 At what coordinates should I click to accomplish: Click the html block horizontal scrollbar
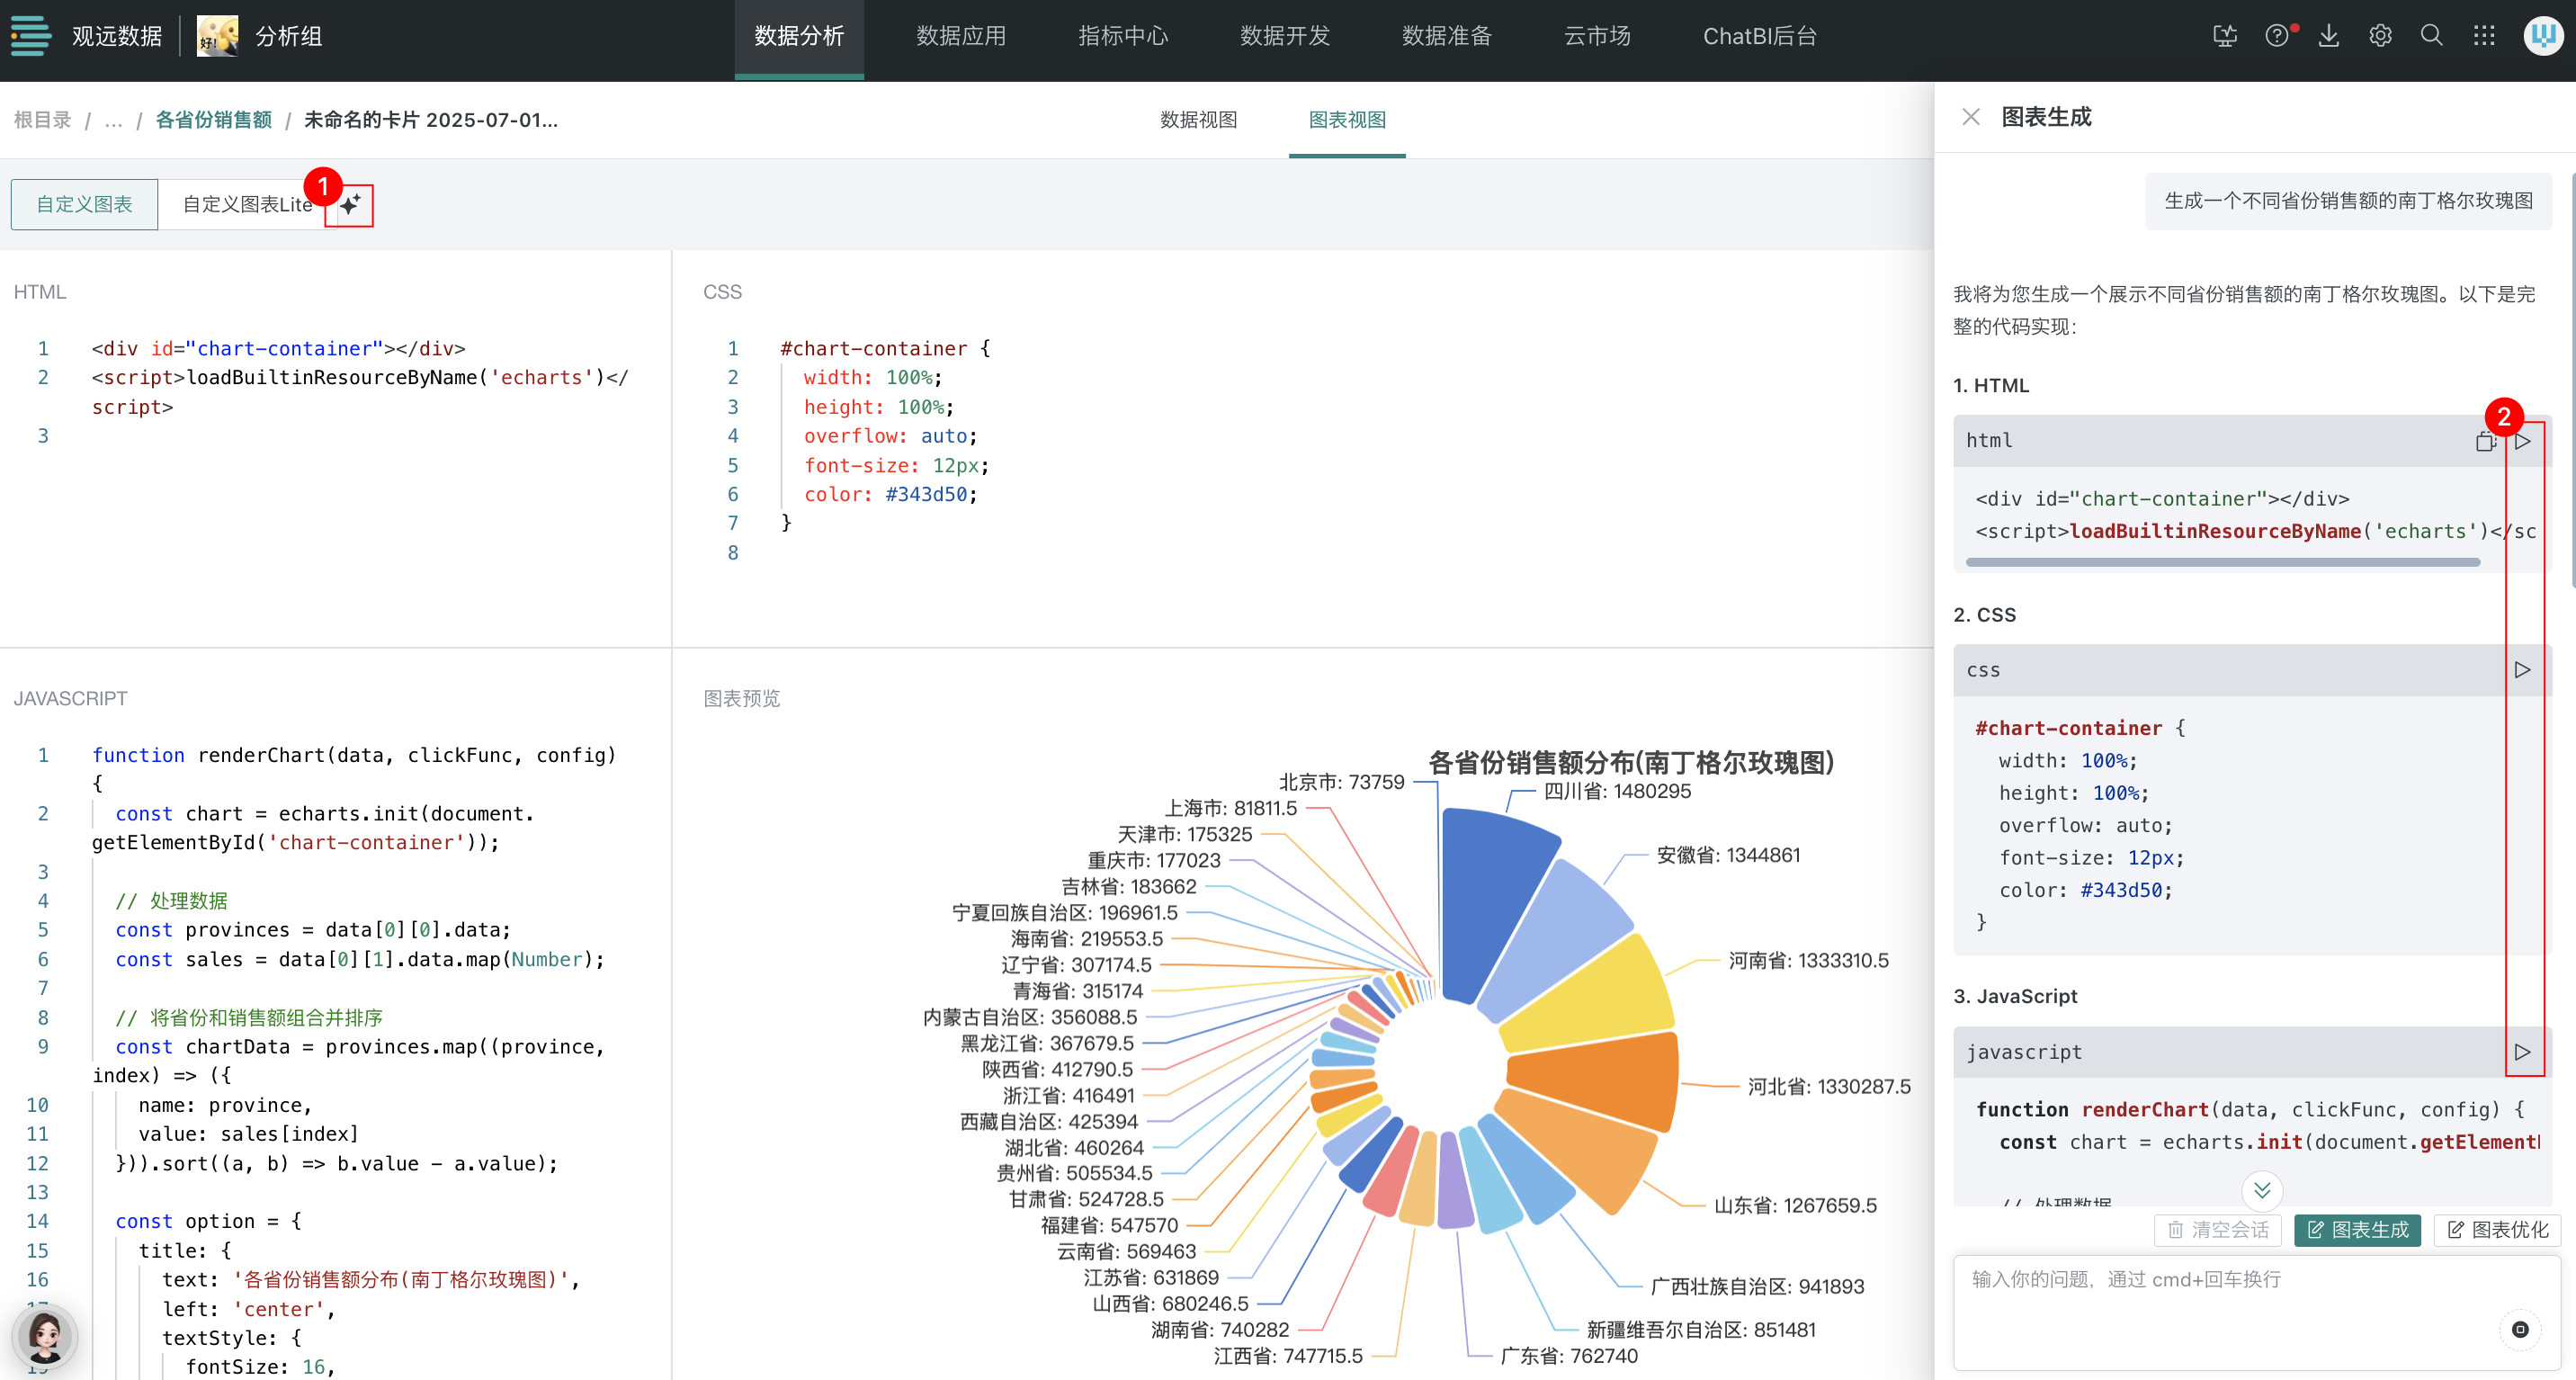pos(2222,562)
